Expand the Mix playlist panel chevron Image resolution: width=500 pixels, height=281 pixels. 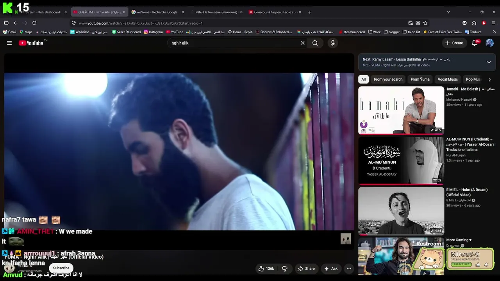489,62
